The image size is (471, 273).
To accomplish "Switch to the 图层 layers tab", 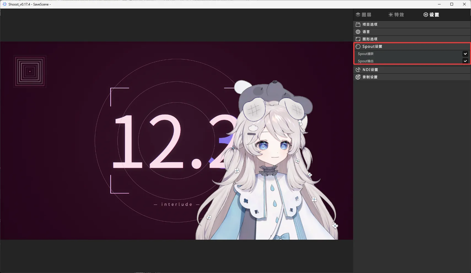I will pos(364,15).
